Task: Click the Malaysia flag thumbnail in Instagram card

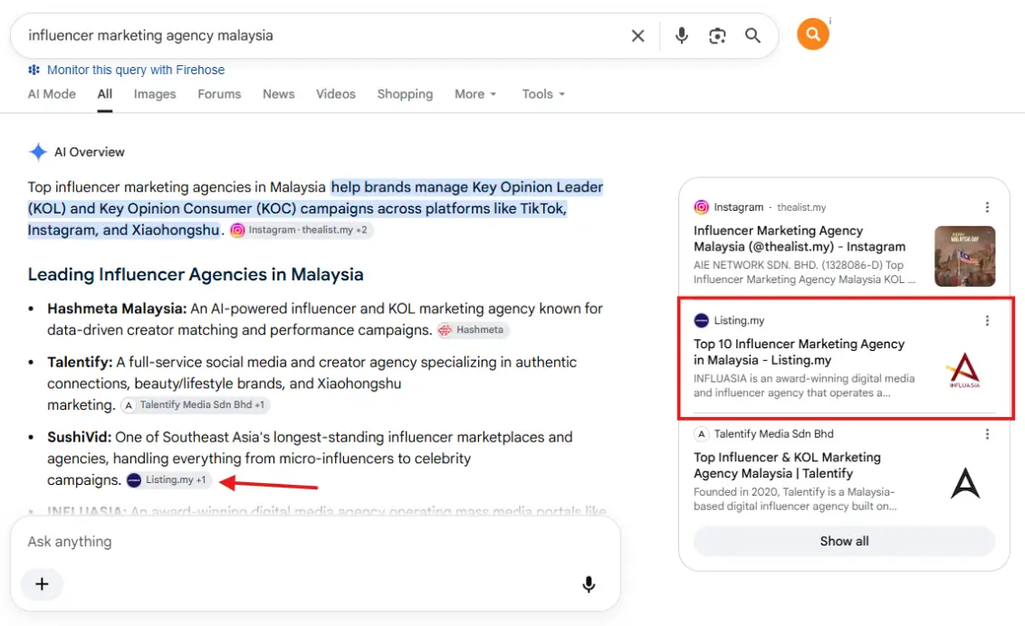Action: tap(965, 256)
